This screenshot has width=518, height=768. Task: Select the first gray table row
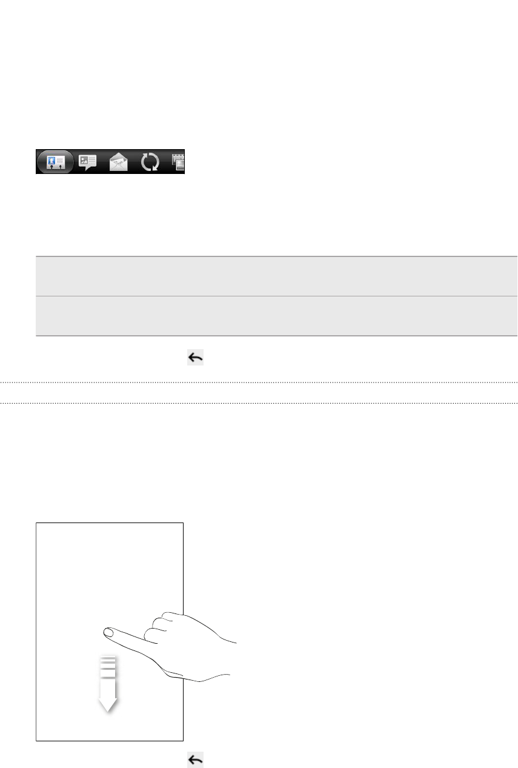click(x=276, y=276)
